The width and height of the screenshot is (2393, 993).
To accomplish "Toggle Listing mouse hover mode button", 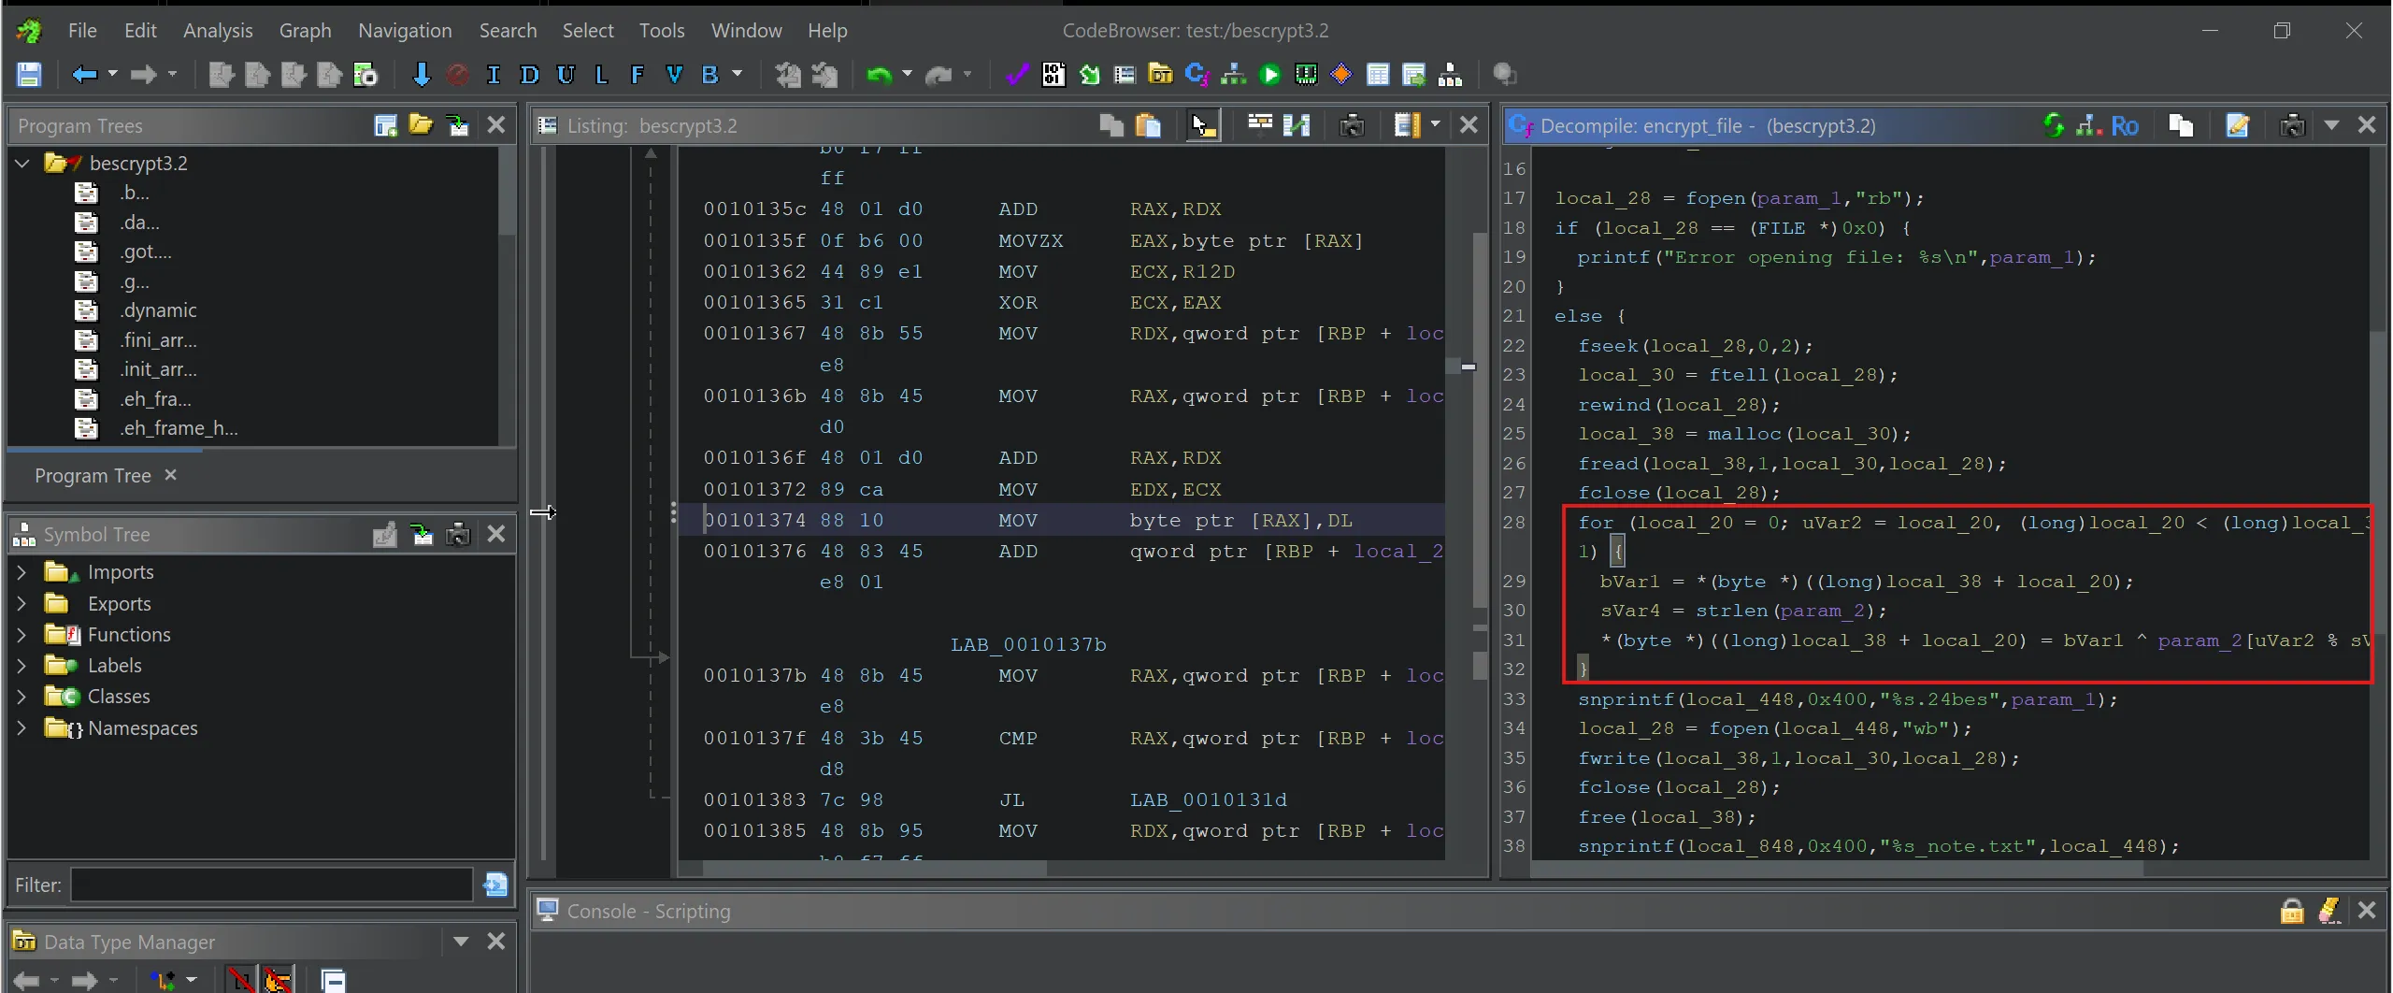I will click(1202, 125).
